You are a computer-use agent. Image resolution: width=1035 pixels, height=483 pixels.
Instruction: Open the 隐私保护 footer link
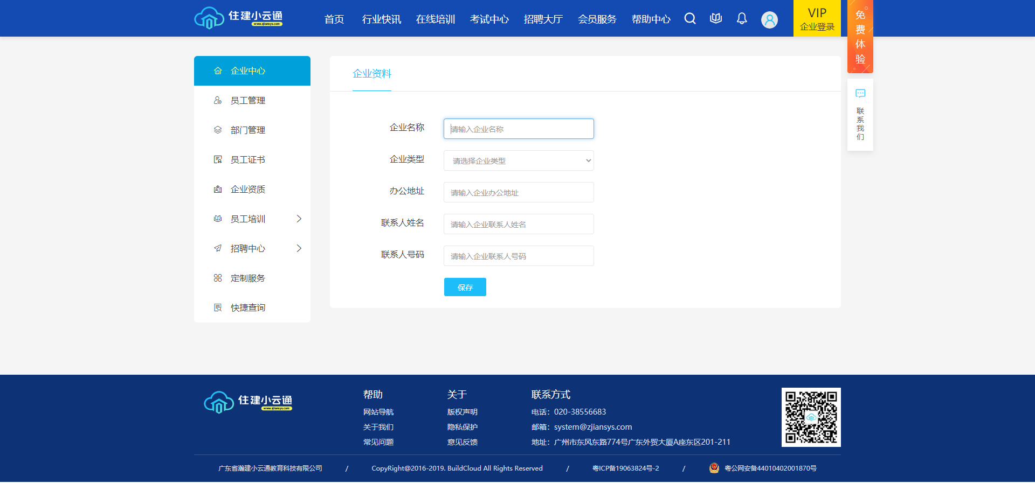[463, 427]
